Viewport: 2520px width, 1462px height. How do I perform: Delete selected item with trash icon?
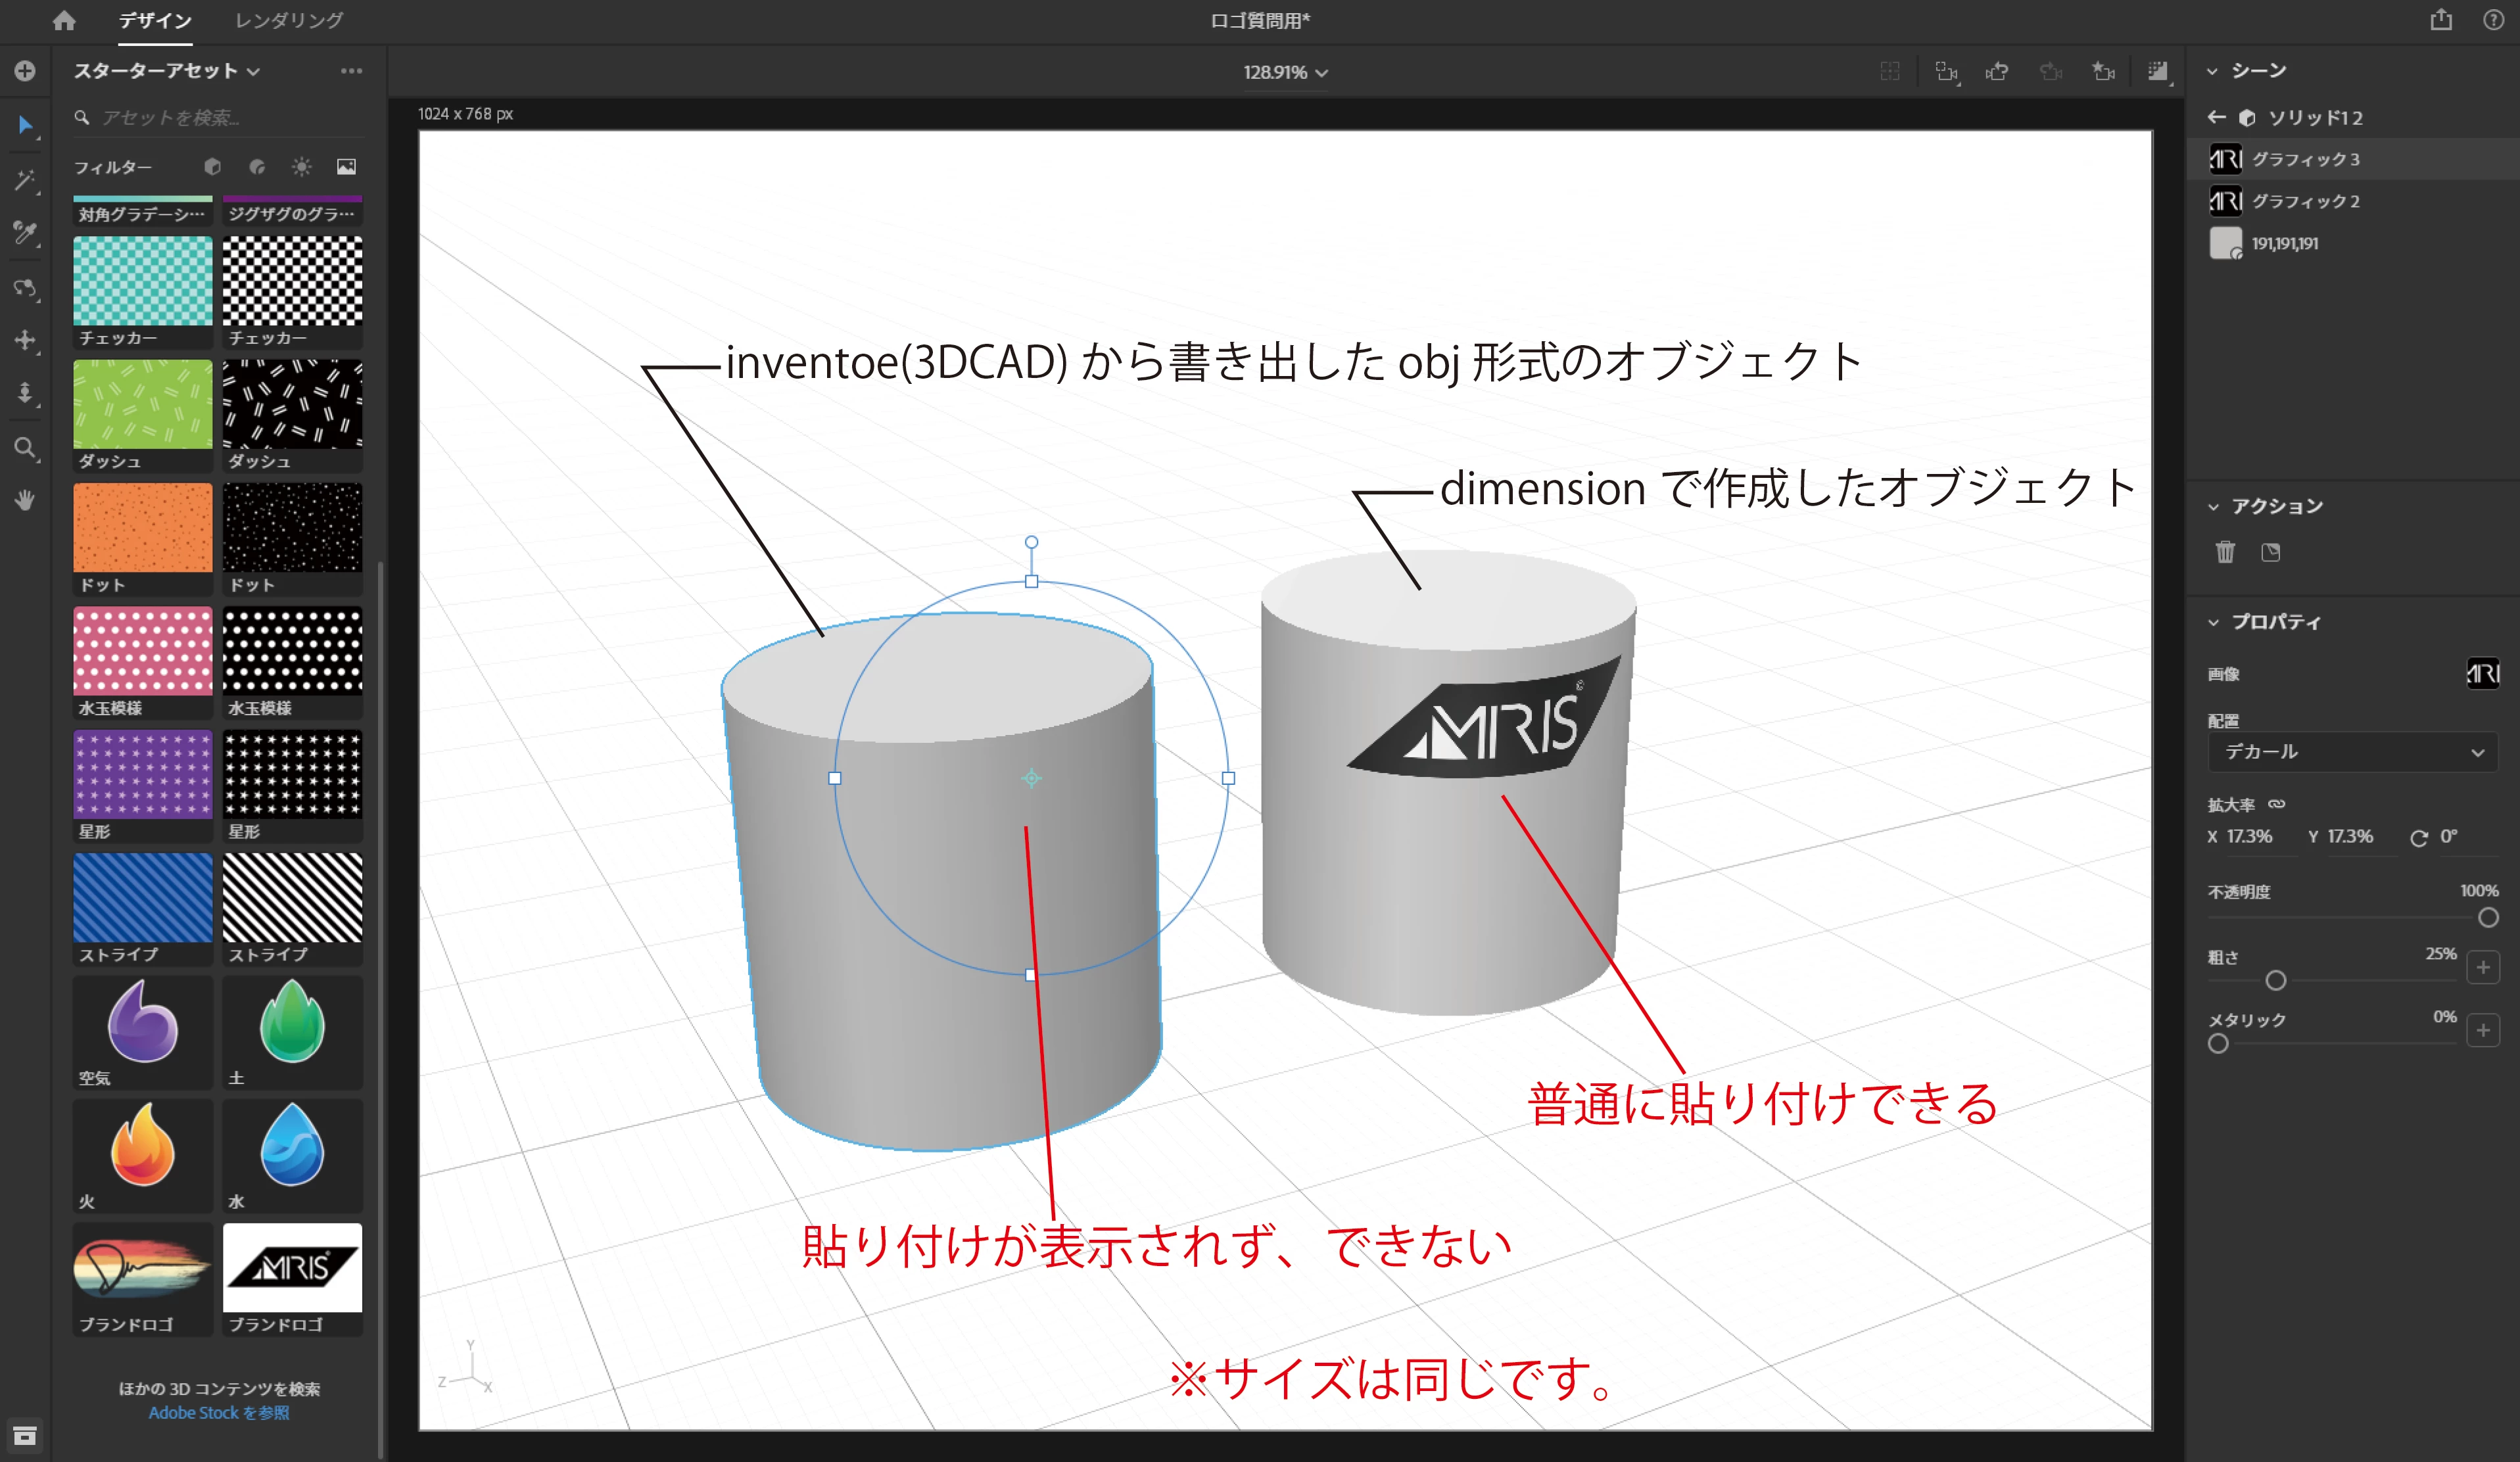[x=2225, y=552]
